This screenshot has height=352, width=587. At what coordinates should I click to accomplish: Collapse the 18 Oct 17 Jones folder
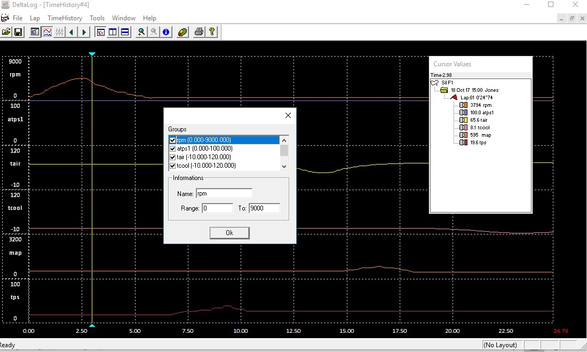(x=444, y=90)
